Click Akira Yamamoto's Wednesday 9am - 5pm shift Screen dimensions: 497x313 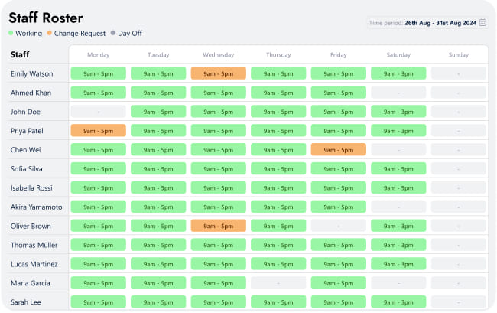pyautogui.click(x=219, y=207)
